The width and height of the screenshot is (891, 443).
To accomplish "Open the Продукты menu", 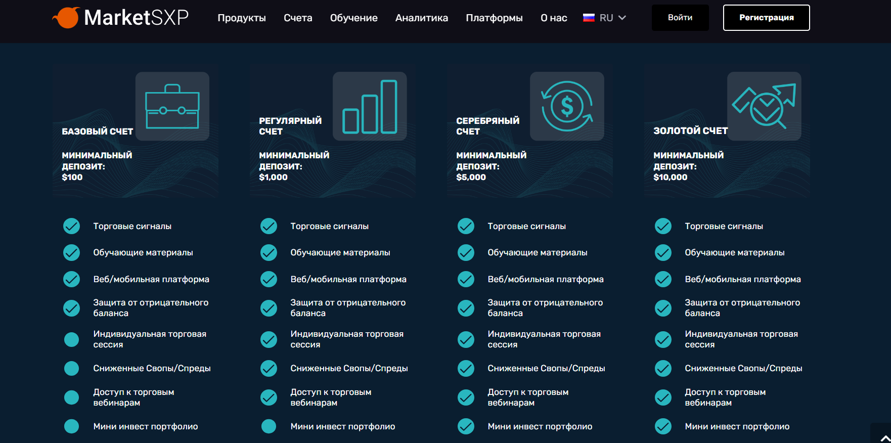I will coord(242,18).
